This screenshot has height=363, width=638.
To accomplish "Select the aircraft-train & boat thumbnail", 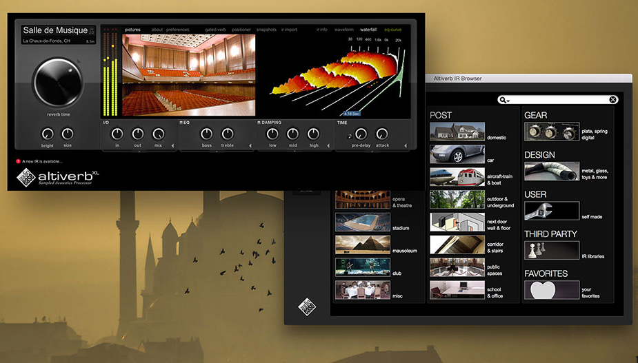I will pos(457,177).
